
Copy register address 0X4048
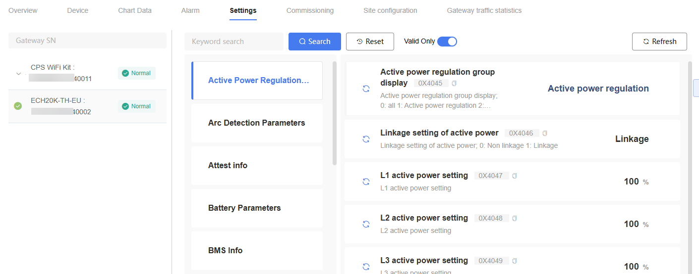[514, 218]
